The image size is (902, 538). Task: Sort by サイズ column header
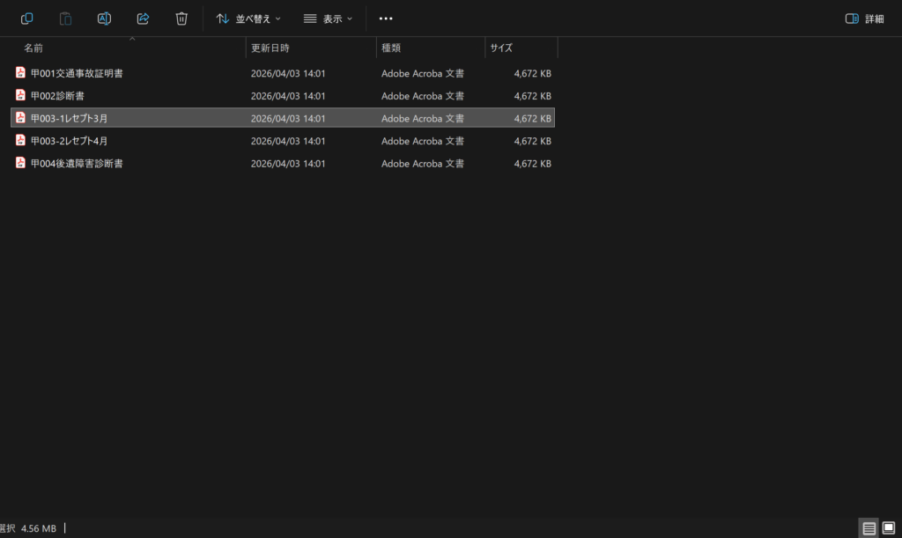501,48
